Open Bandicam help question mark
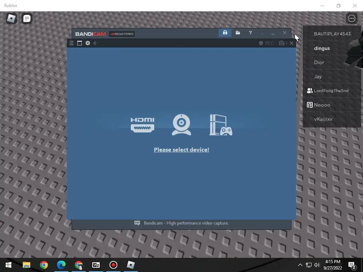The image size is (363, 272). [x=250, y=33]
